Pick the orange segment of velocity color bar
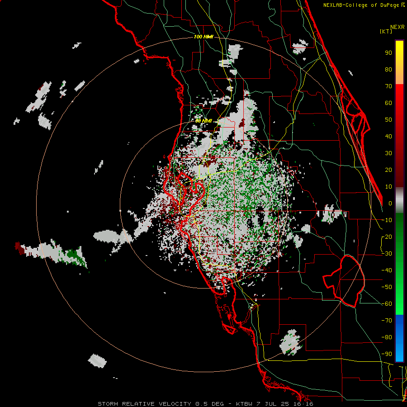The image size is (407, 407). pyautogui.click(x=399, y=76)
